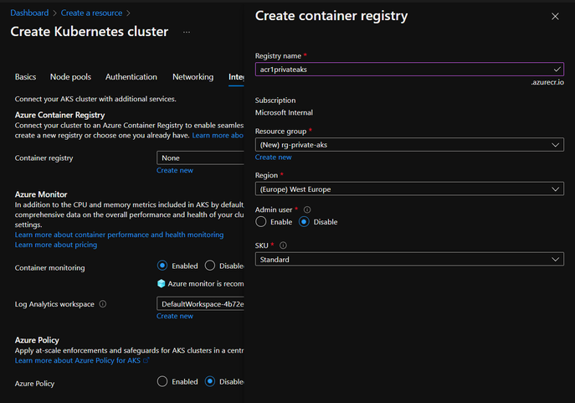The image size is (575, 403).
Task: Open the Resource group dropdown
Action: coord(409,145)
